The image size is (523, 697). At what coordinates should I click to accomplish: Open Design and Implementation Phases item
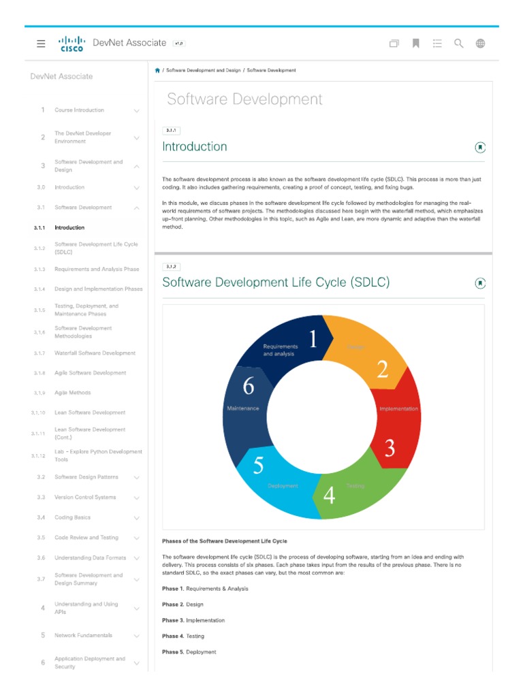coord(98,289)
